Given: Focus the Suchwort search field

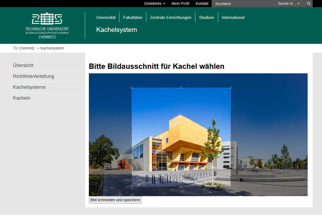Looking at the screenshot, I should point(243,3).
